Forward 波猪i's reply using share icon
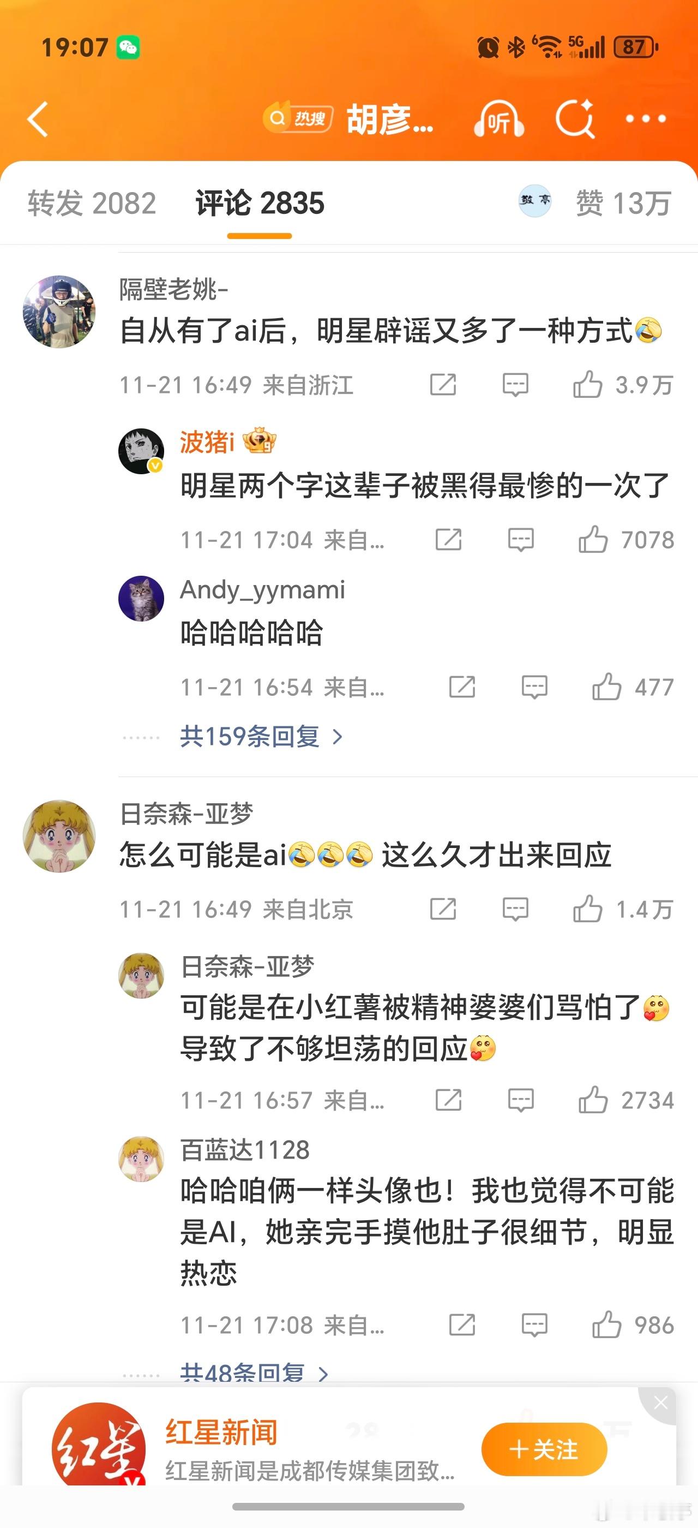This screenshot has height=1528, width=698. tap(448, 540)
